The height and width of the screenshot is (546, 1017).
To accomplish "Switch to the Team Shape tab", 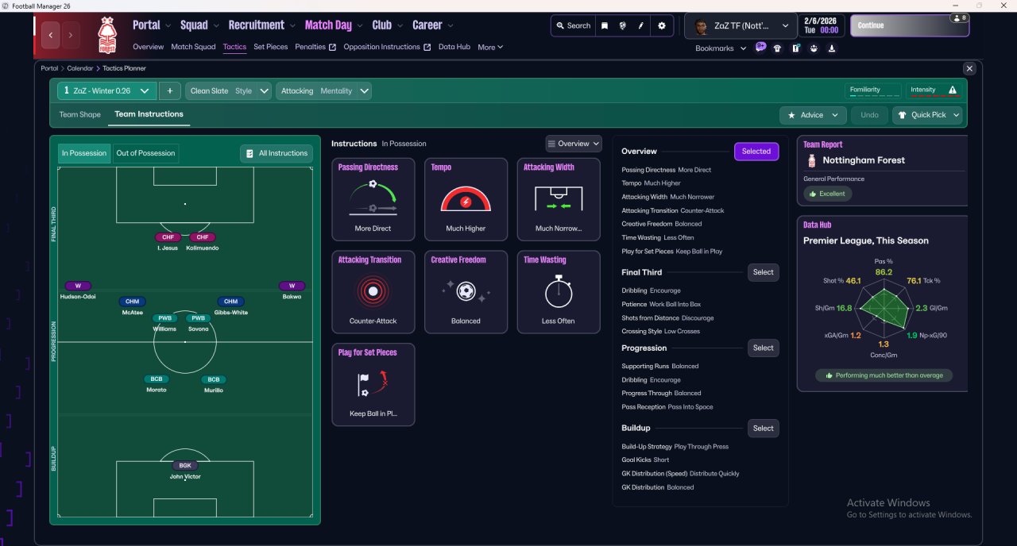I will [x=80, y=114].
